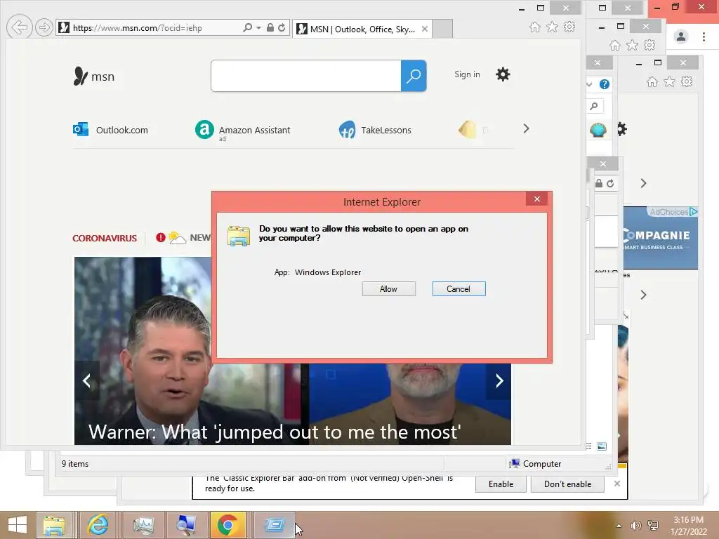Viewport: 719px width, 539px height.
Task: Close the Internet Explorer dialog with its X
Action: click(536, 199)
